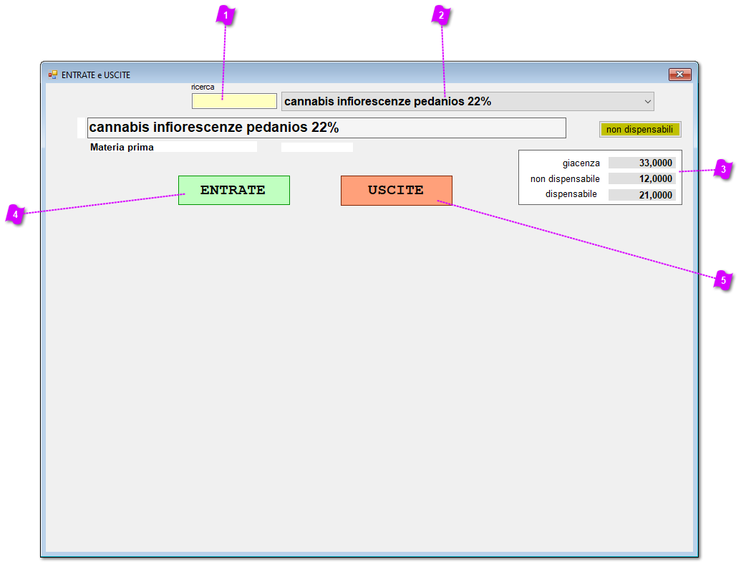Click the ENTRATE green button
Screen dimensions: 741x564
(234, 190)
